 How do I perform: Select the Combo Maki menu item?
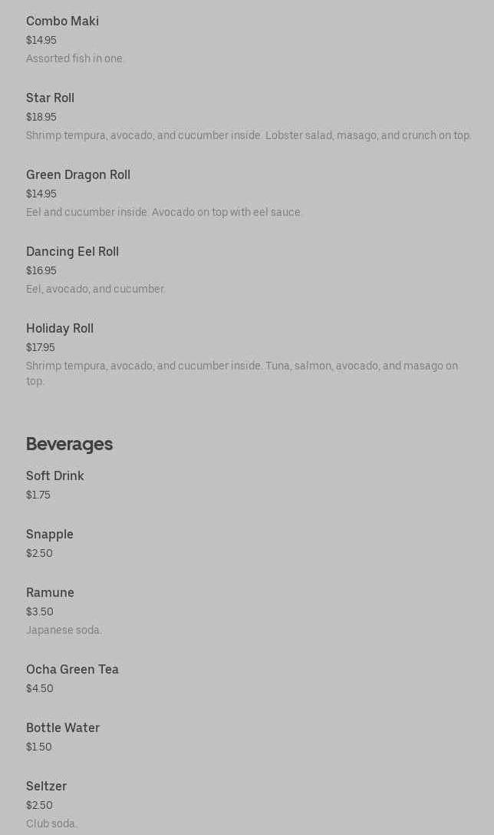click(62, 22)
